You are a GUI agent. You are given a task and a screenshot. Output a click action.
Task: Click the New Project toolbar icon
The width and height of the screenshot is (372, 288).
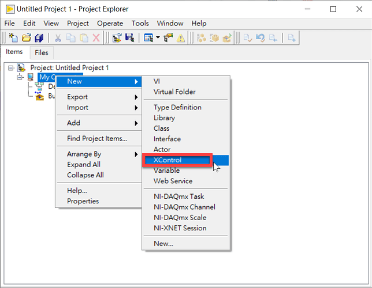(14, 38)
